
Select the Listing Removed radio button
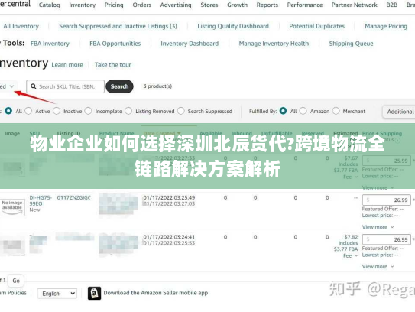[x=128, y=111]
